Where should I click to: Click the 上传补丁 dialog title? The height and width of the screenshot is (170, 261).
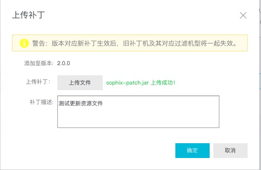(x=29, y=15)
